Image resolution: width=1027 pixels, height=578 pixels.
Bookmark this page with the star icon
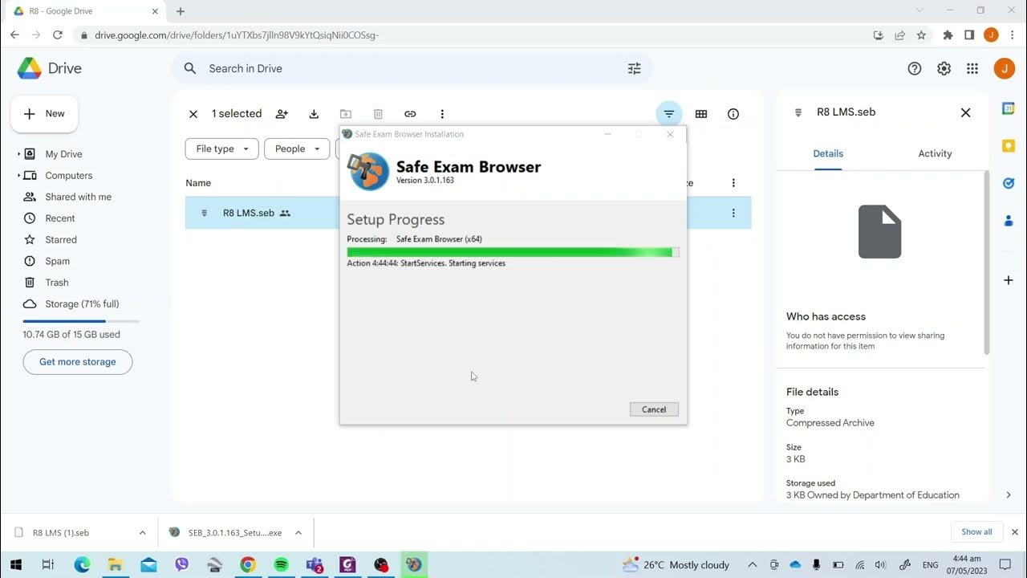click(922, 35)
